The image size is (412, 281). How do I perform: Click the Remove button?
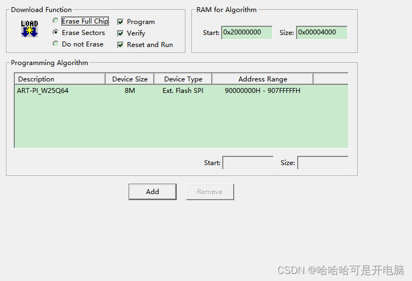210,192
